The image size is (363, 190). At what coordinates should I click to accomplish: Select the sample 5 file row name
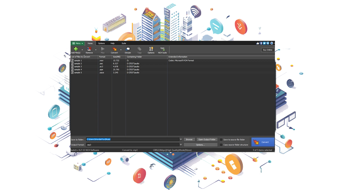pos(78,72)
